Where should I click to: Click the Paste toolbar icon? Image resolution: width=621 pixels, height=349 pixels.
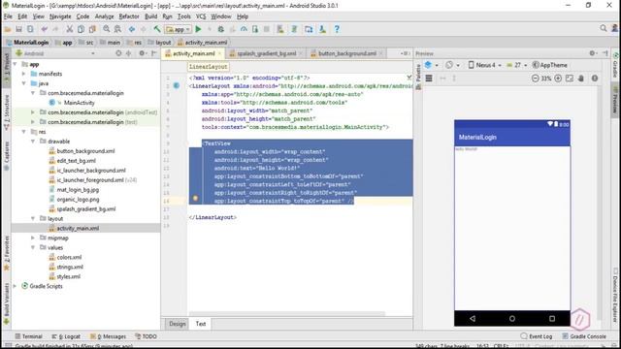pyautogui.click(x=92, y=29)
